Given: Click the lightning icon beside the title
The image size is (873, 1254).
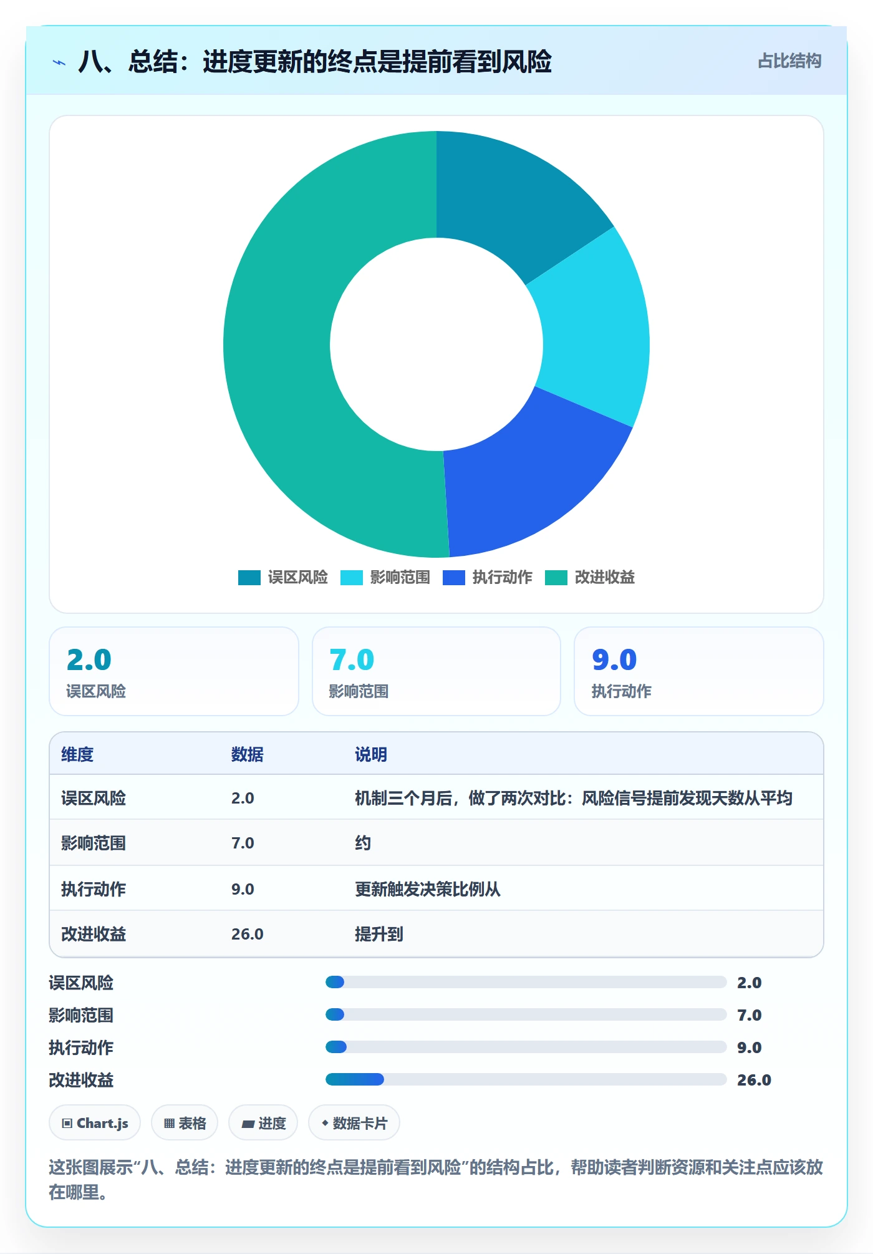Looking at the screenshot, I should pos(59,62).
